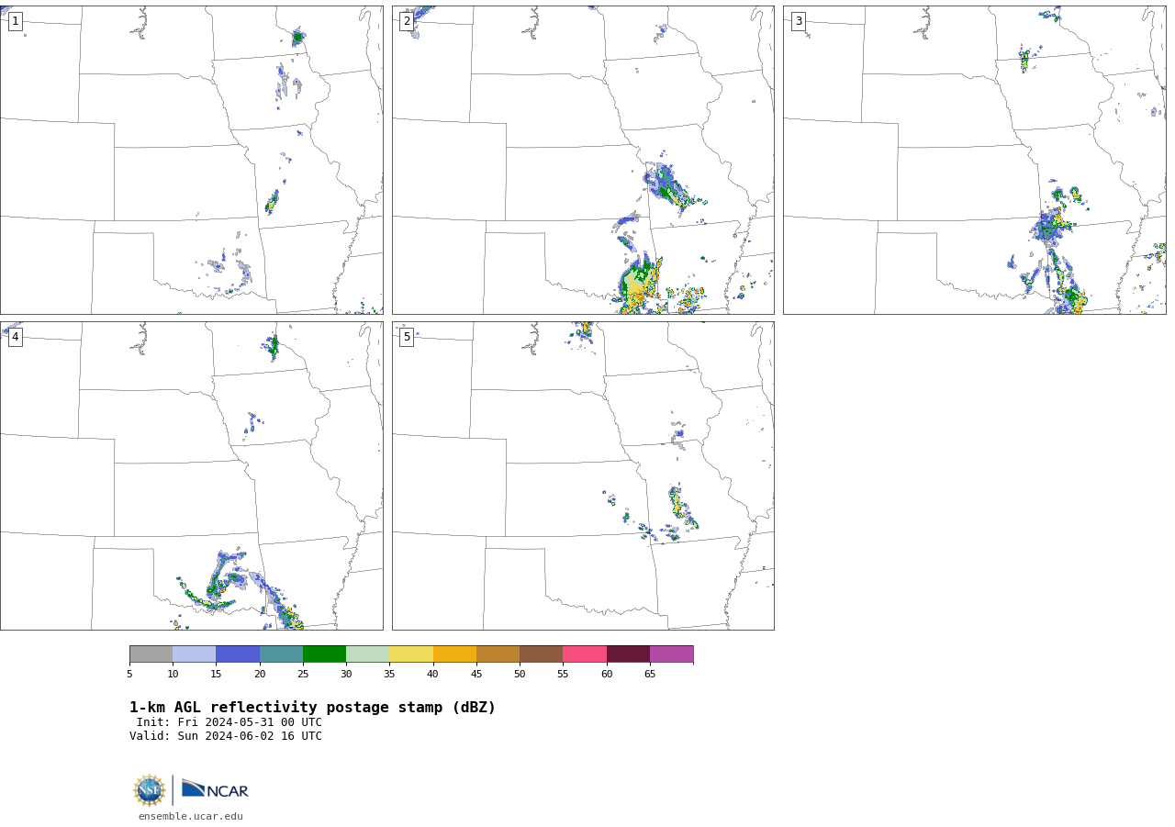Image resolution: width=1175 pixels, height=827 pixels.
Task: Select the dark green 25-30 dBZ swatch
Action: point(324,654)
